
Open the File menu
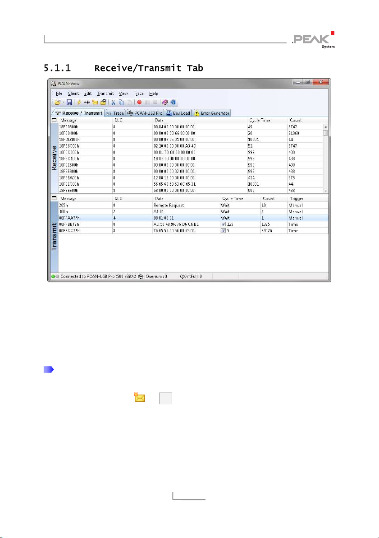(59, 94)
